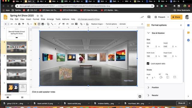
Task: Open the Format menu
Action: click(x=36, y=19)
